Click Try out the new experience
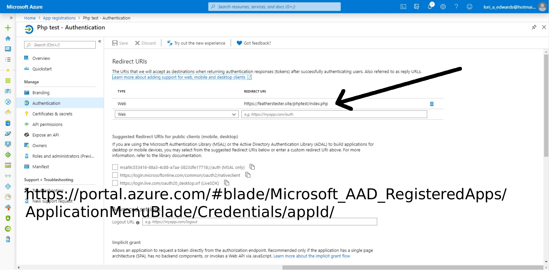 pos(196,43)
